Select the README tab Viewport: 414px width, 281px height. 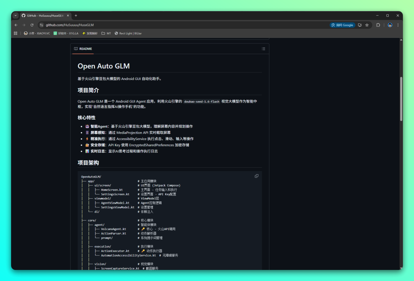(x=83, y=49)
